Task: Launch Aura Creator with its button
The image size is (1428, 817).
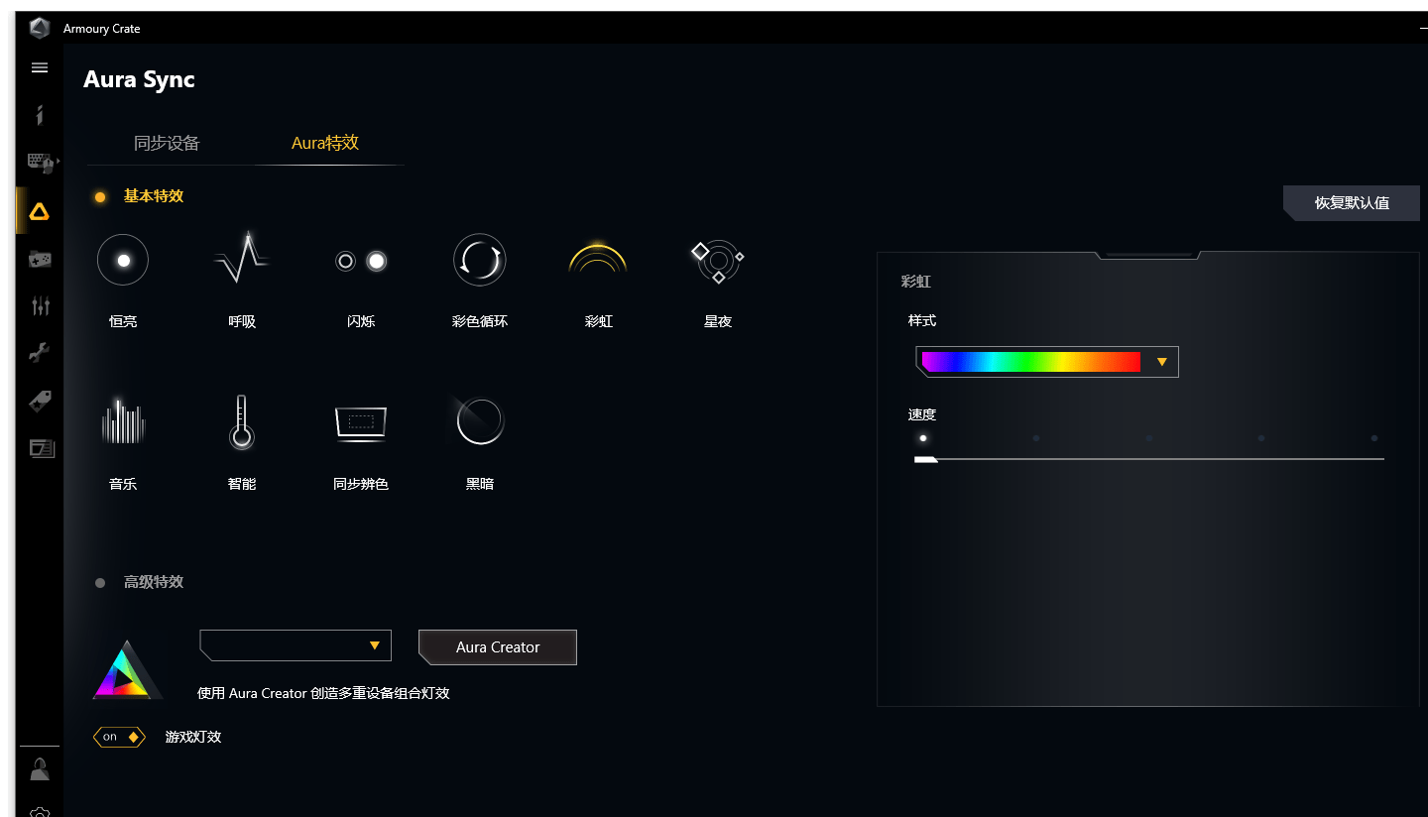Action: [498, 647]
